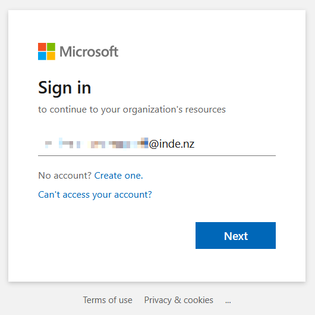Place cursor in the @inde.nz domain text
315x315 pixels.
click(x=172, y=144)
